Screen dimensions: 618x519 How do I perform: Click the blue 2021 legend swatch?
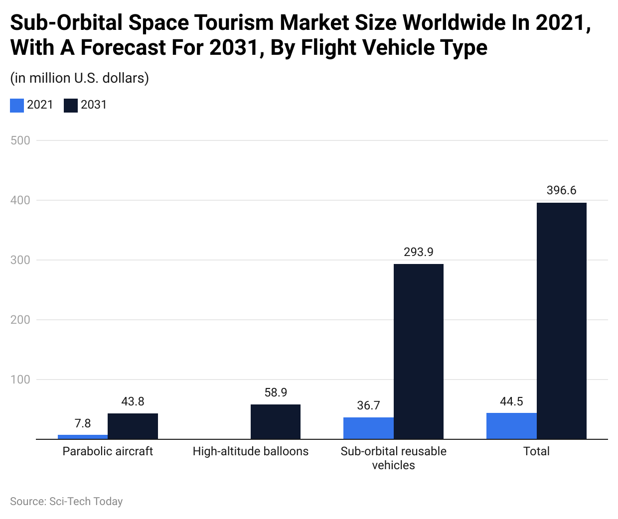17,105
